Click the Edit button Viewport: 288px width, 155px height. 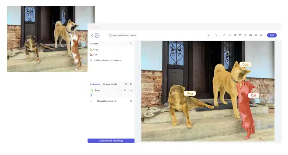coord(272,35)
